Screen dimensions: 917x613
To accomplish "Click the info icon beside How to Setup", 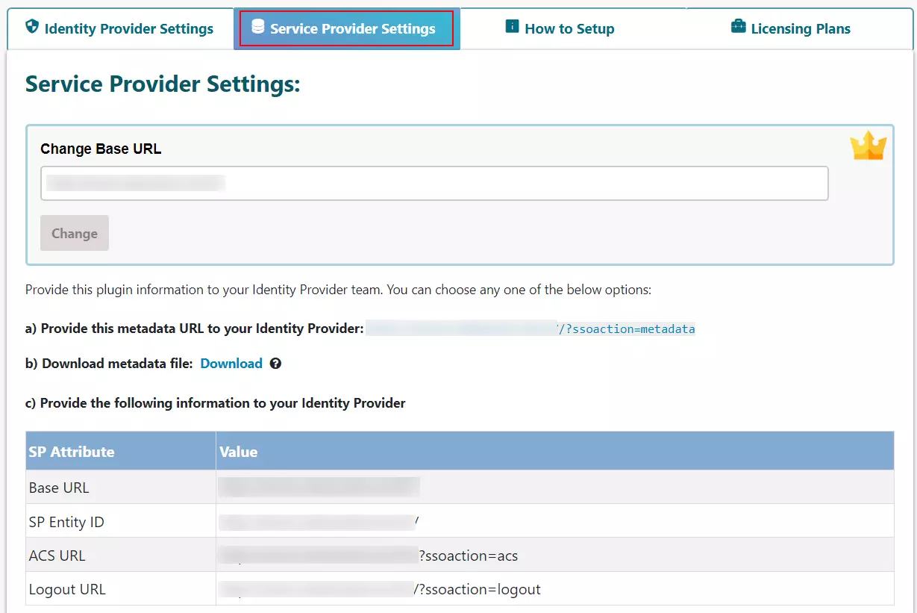I will click(512, 28).
